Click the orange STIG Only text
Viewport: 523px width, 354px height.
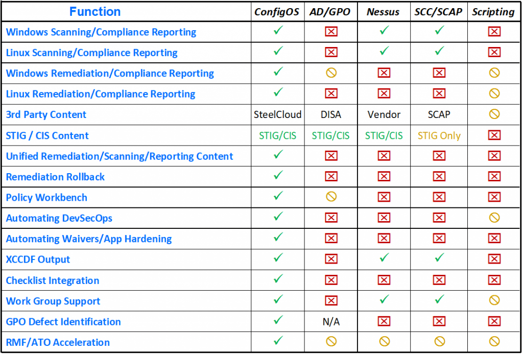coord(439,135)
